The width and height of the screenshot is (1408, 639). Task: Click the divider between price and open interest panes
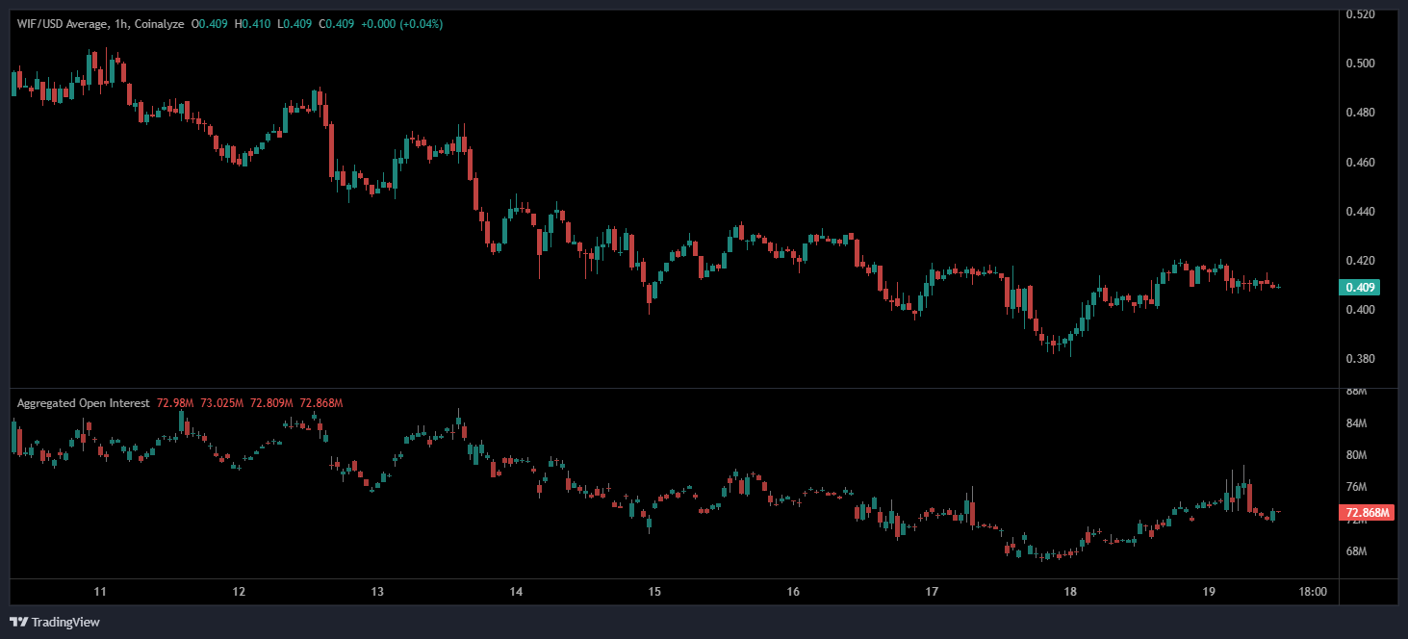click(x=674, y=388)
